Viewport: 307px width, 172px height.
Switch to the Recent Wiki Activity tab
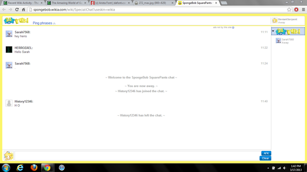23,3
